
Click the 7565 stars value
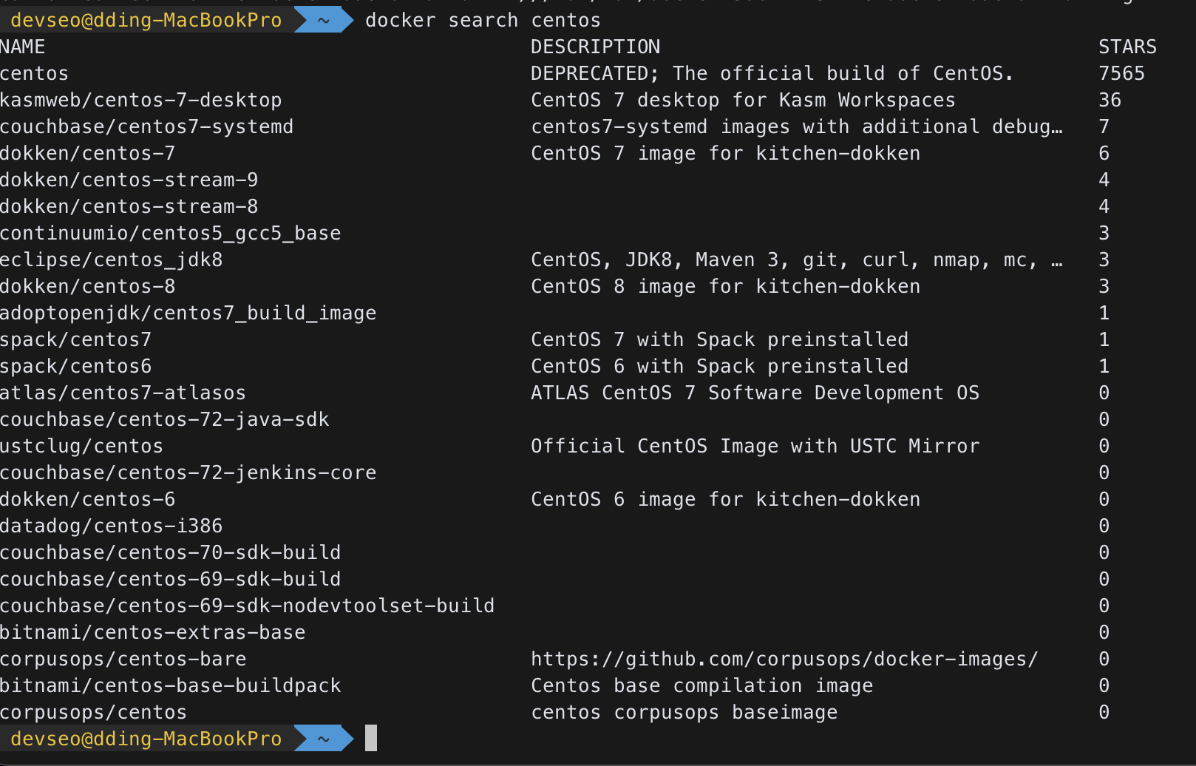click(x=1121, y=74)
